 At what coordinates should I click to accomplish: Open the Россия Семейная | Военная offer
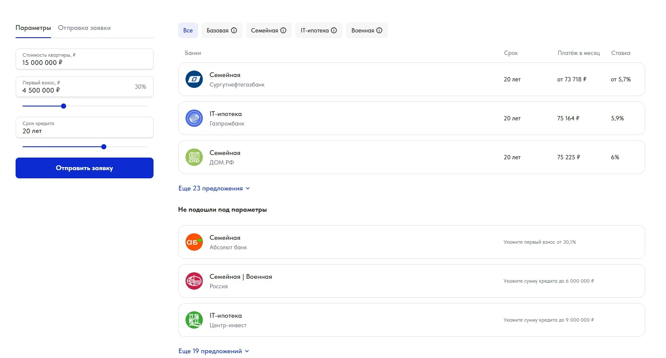coord(411,281)
